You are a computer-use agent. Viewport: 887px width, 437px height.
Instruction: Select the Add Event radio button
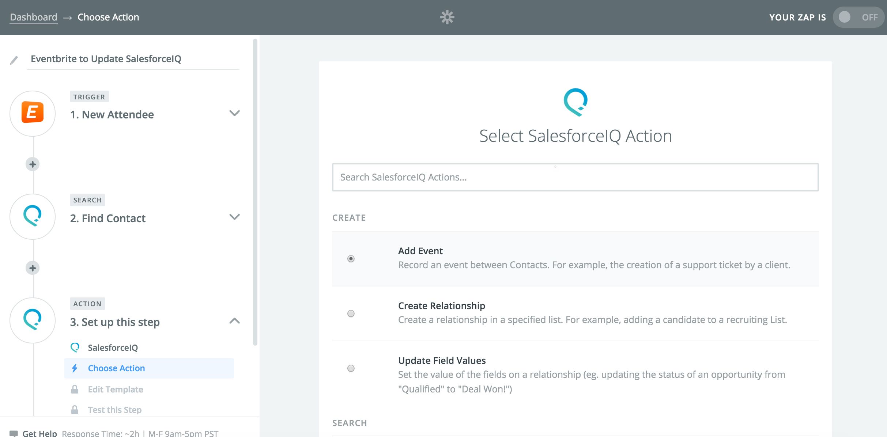(351, 259)
